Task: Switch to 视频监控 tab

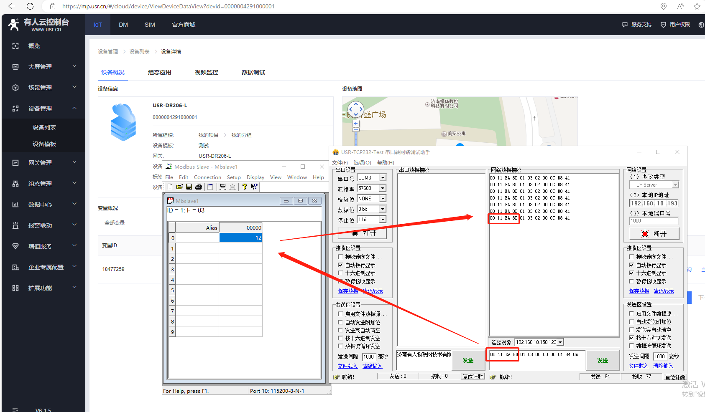Action: tap(207, 72)
